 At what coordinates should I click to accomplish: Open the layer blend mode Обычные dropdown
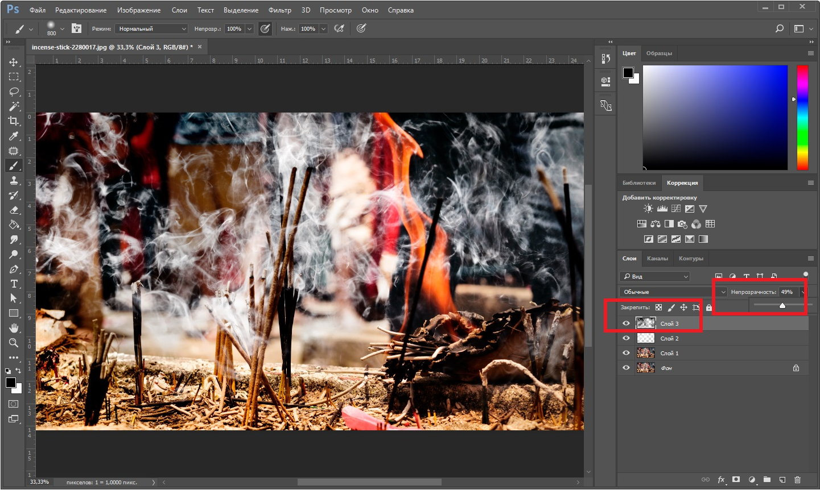point(673,292)
